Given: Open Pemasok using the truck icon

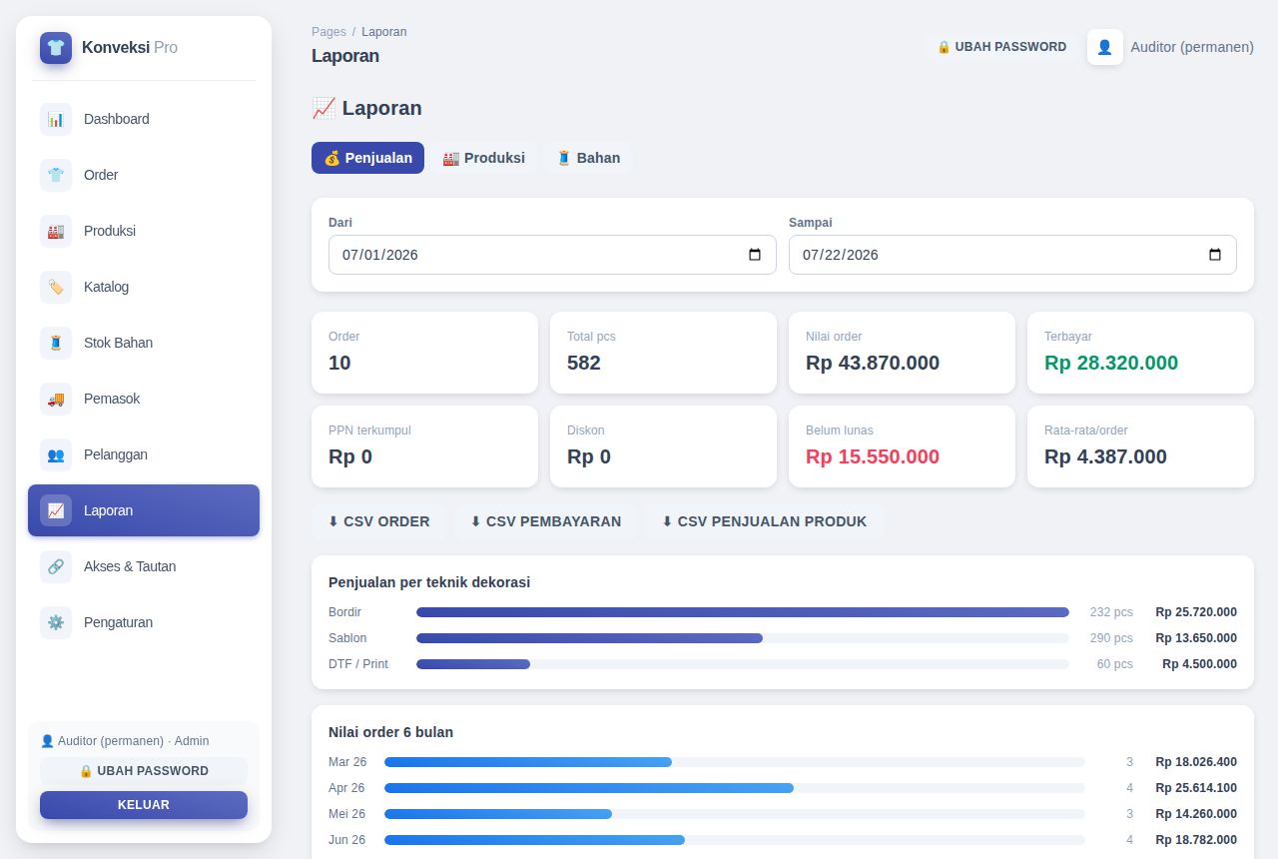Looking at the screenshot, I should (56, 399).
